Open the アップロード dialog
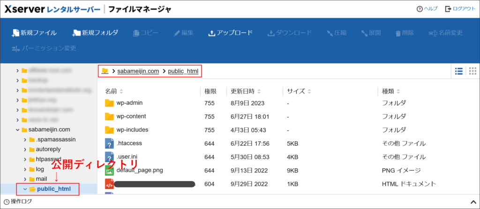Screen dimensions: 480x209 click(230, 33)
